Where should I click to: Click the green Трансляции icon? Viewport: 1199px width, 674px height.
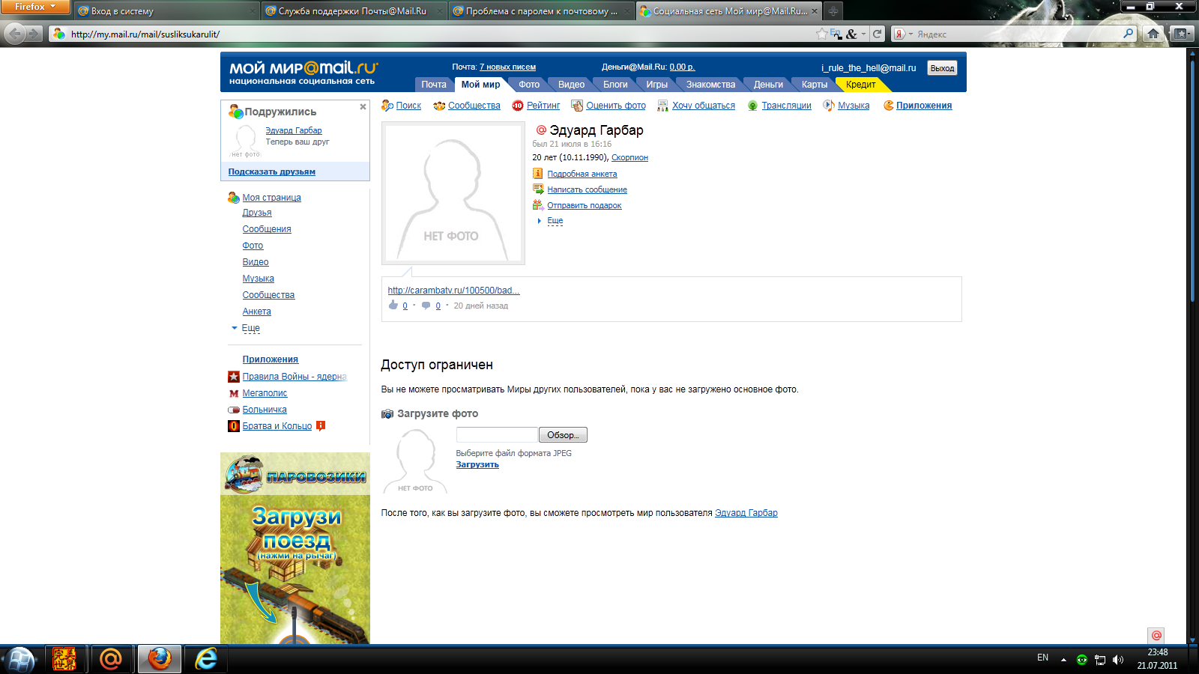coord(752,106)
